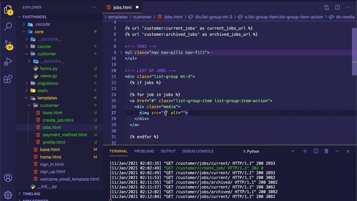Open views.py in the explorer

[x=49, y=76]
